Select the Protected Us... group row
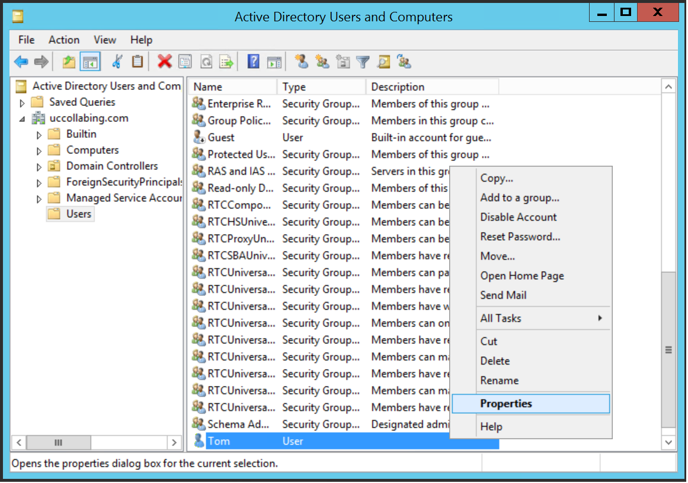The width and height of the screenshot is (688, 483). point(345,154)
